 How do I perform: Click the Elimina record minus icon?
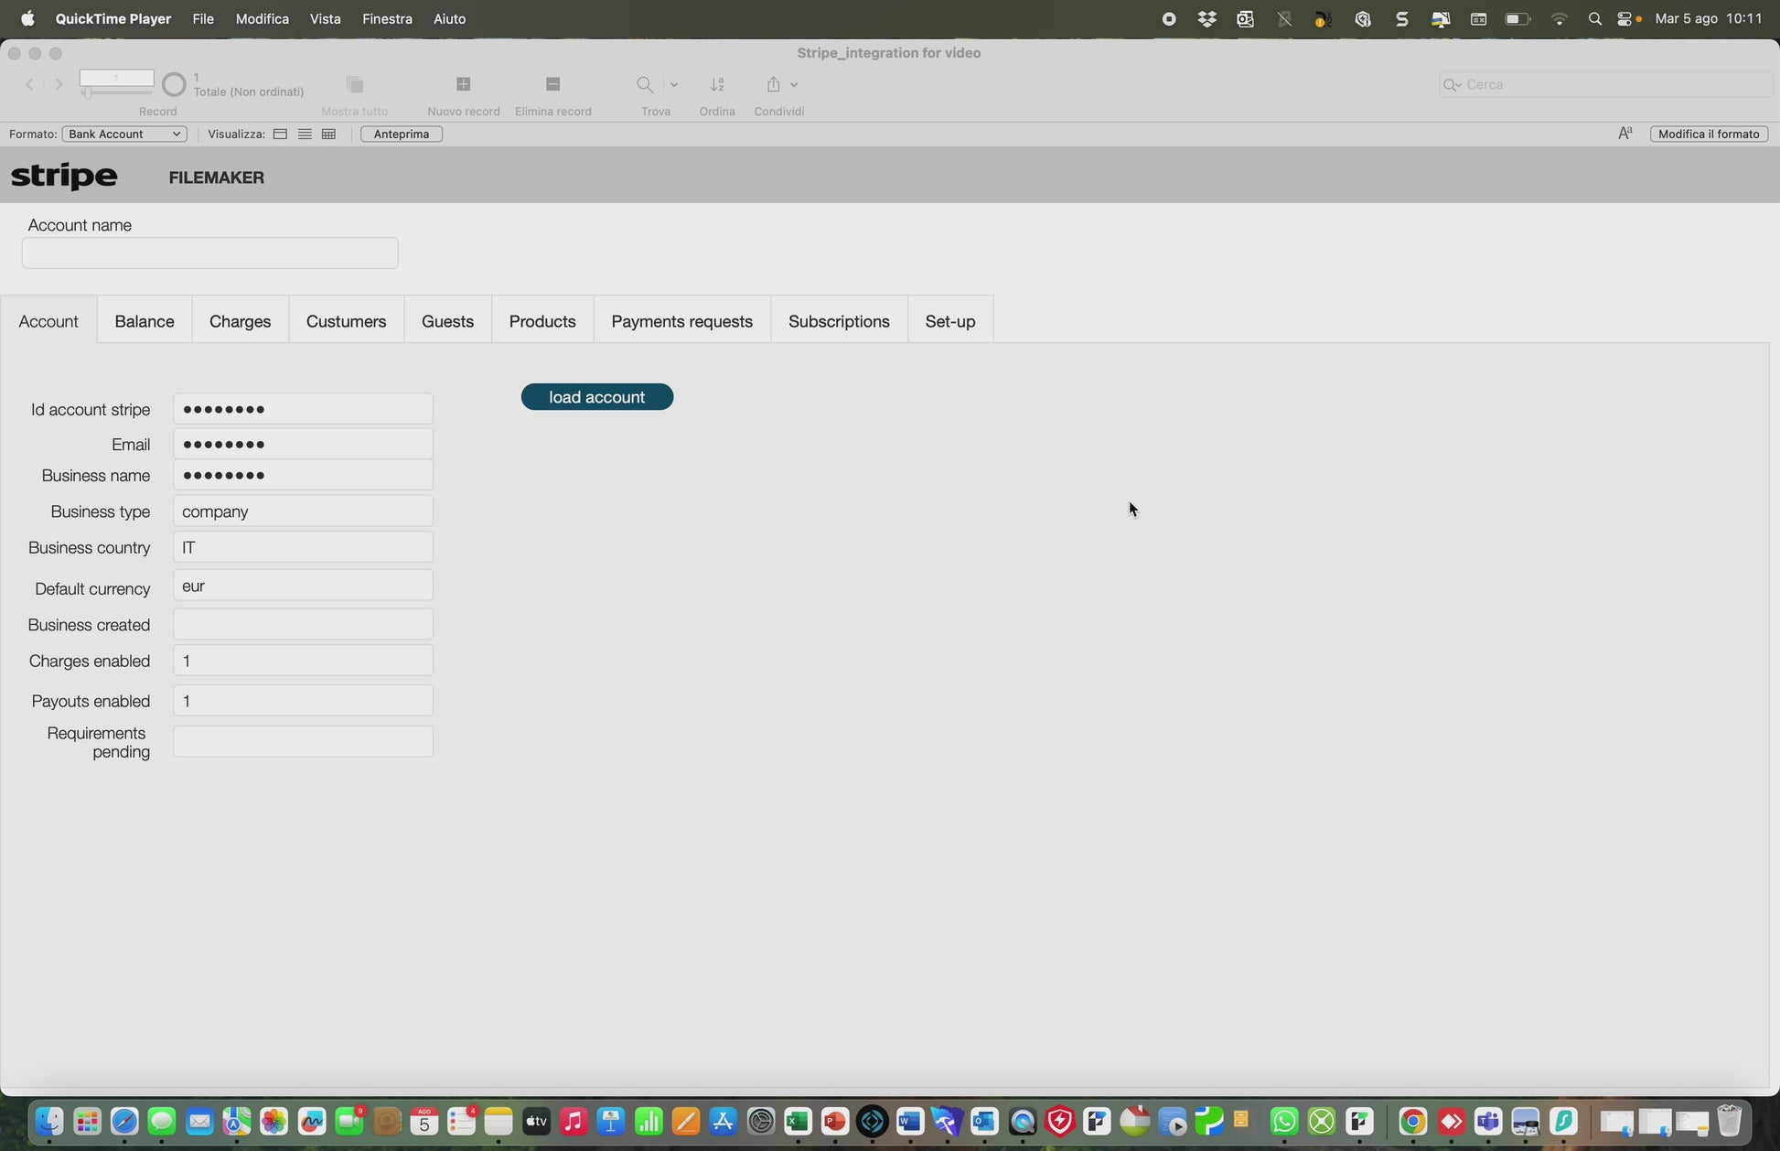pos(552,84)
